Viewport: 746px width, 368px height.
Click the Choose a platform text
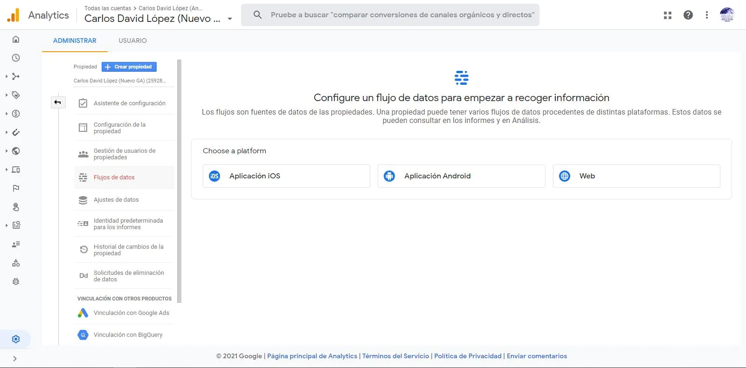[235, 151]
